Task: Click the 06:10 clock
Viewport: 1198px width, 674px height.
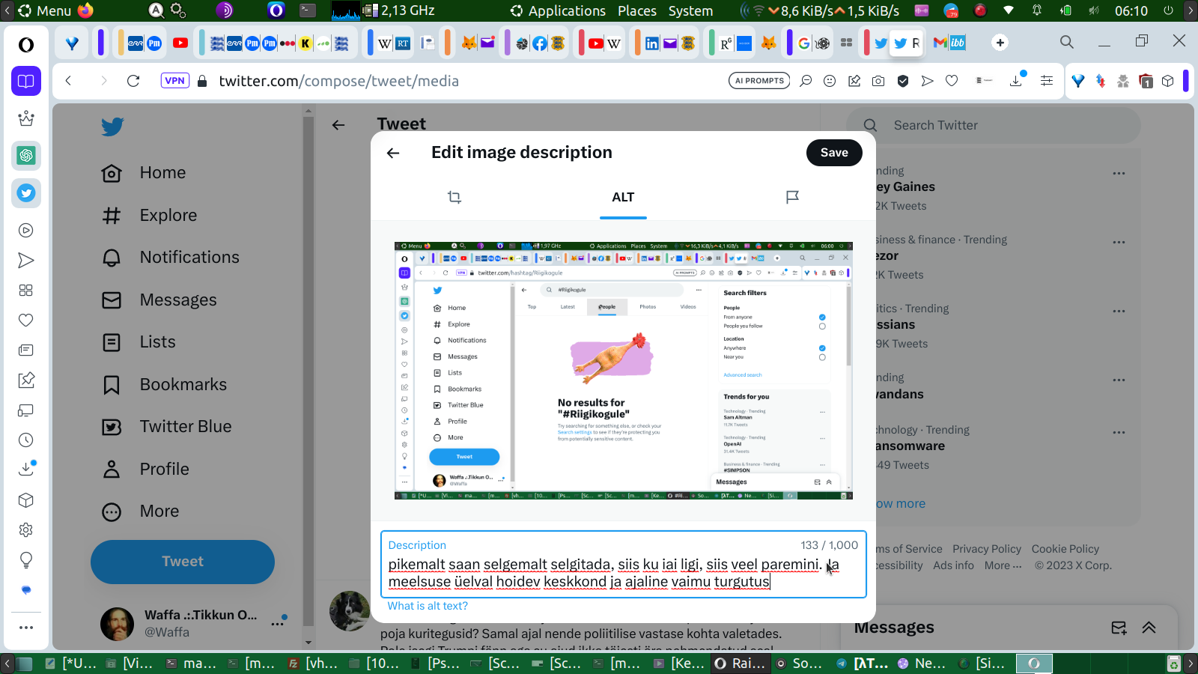Action: click(1131, 10)
